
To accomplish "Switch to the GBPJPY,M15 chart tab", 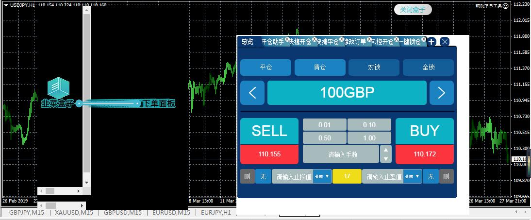I will coord(26,213).
